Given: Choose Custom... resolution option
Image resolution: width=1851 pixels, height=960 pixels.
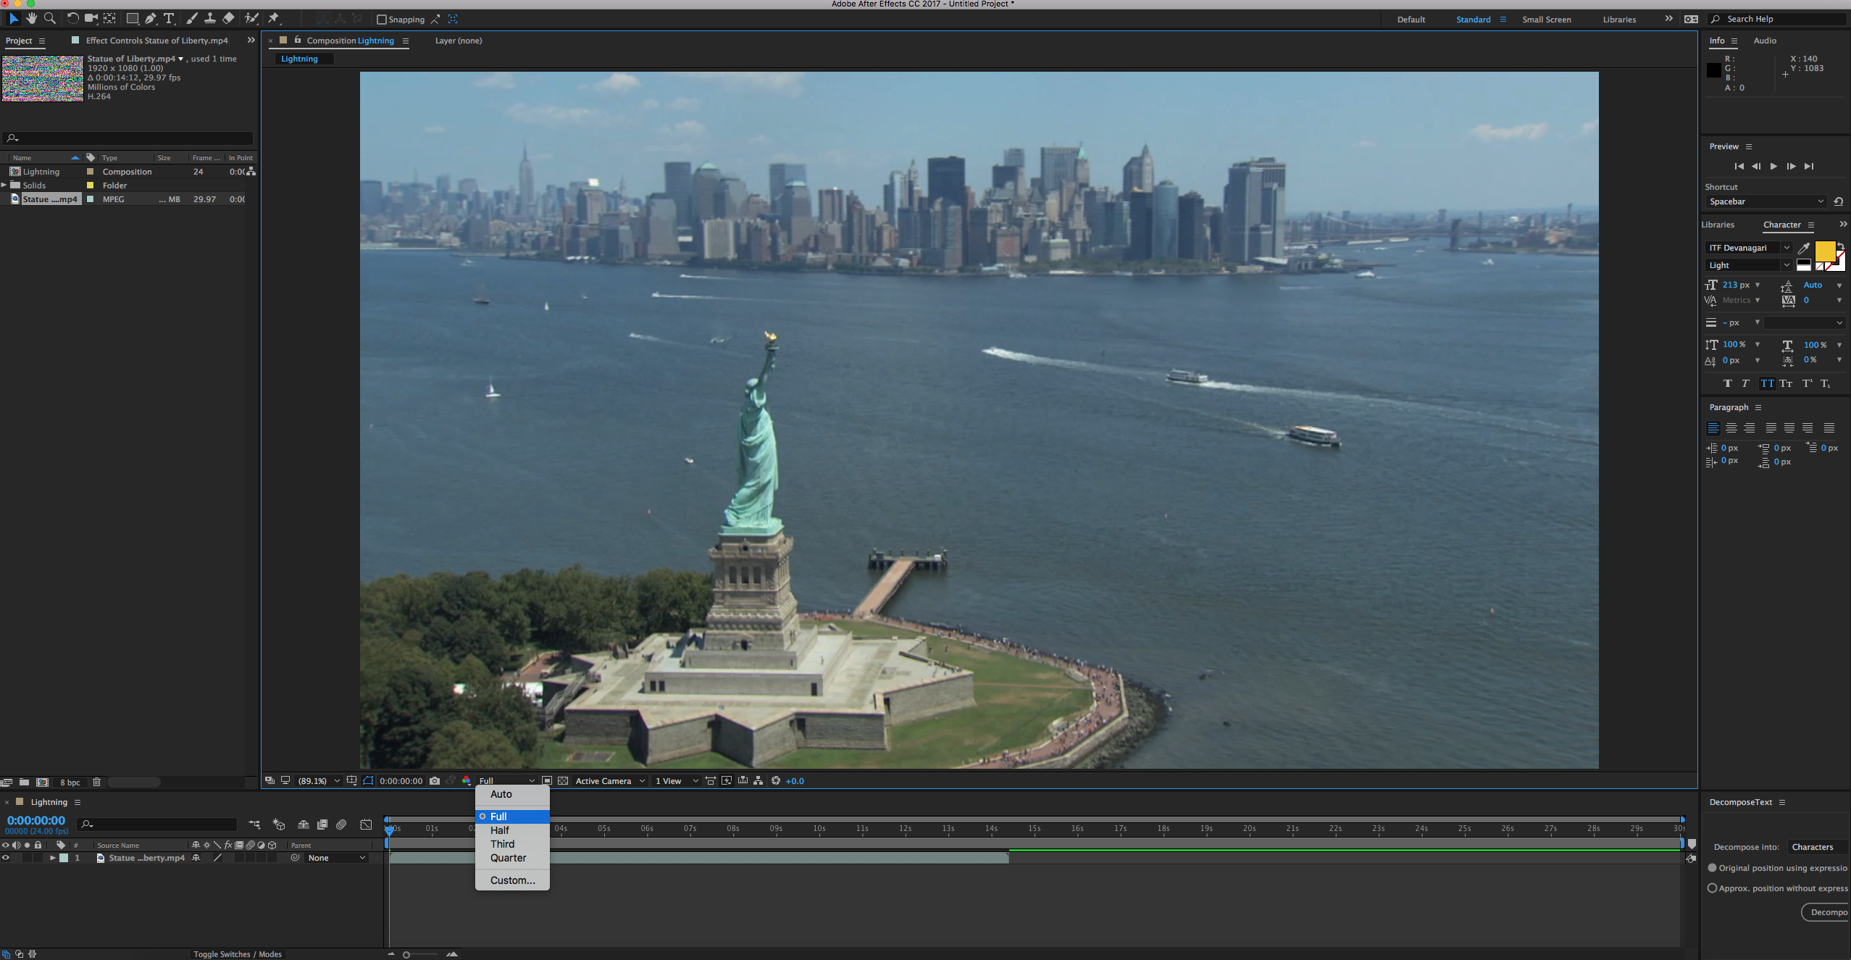Looking at the screenshot, I should pos(512,880).
